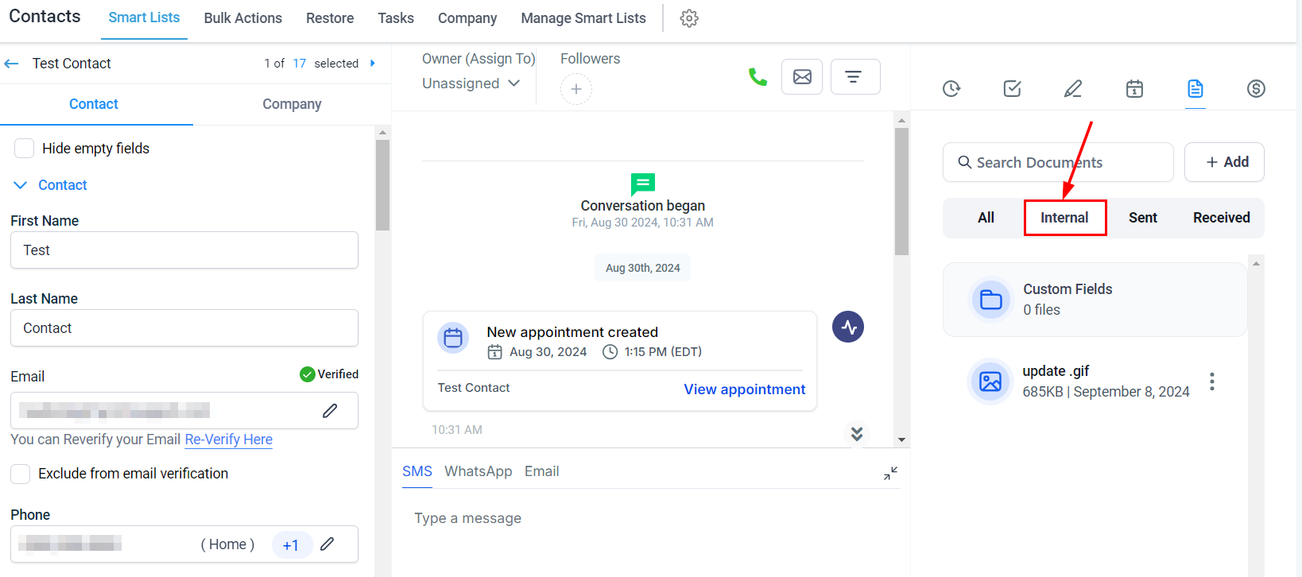Open options menu for update .gif
This screenshot has width=1302, height=577.
(x=1211, y=381)
